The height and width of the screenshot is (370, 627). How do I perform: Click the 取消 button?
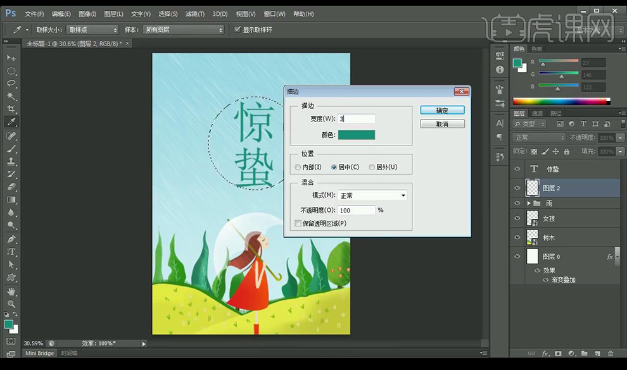click(x=442, y=124)
